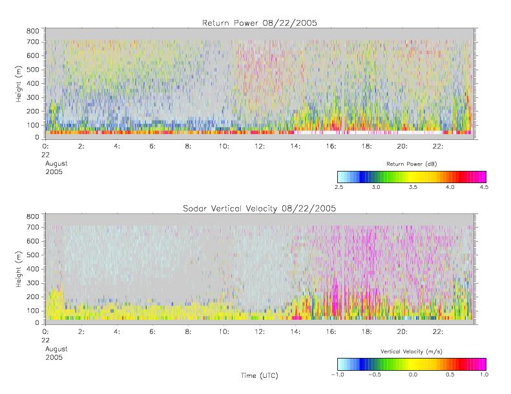Click the 700 height tick on Vertical Velocity plot
Screen dimensions: 511x394
click(32, 227)
